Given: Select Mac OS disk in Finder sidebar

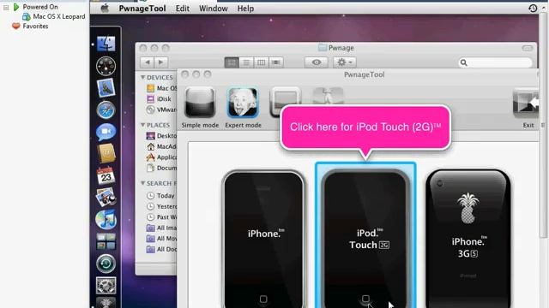Looking at the screenshot, I should pos(161,88).
